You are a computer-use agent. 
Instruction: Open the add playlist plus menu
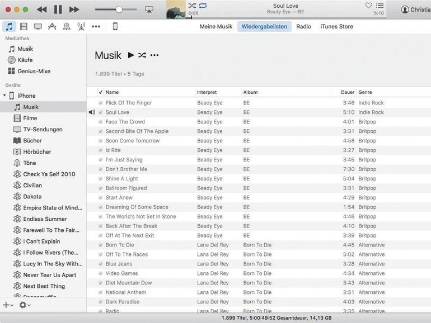[8, 305]
